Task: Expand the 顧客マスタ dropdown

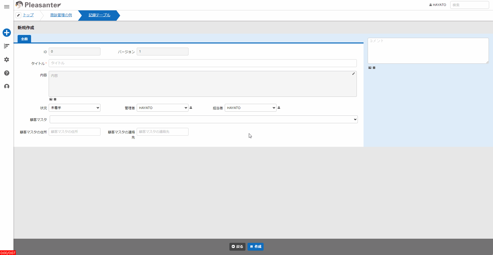Action: point(204,119)
